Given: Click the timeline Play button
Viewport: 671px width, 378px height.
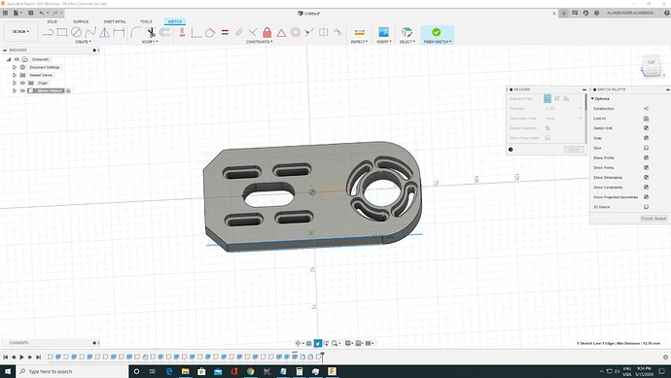Looking at the screenshot, I should [21, 357].
